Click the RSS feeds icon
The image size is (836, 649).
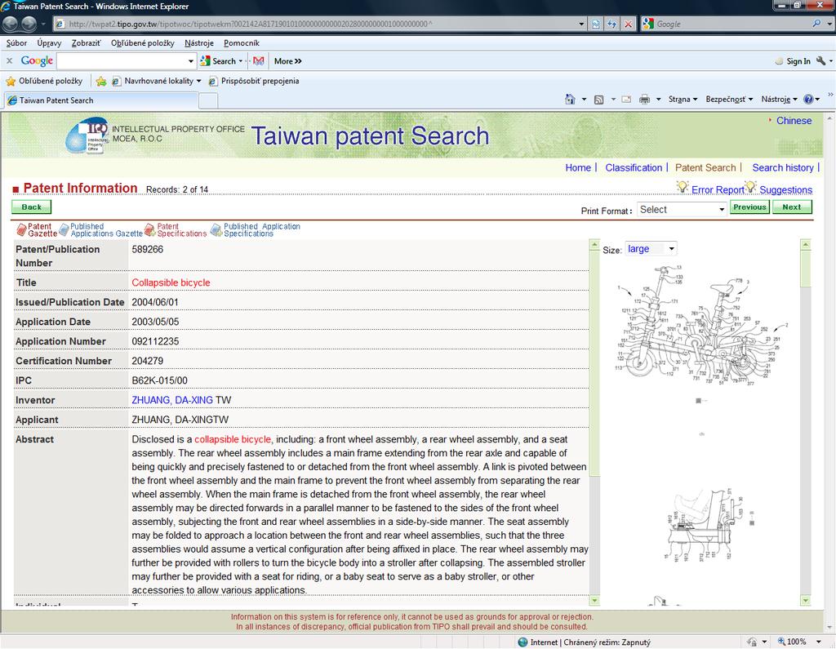pyautogui.click(x=598, y=100)
